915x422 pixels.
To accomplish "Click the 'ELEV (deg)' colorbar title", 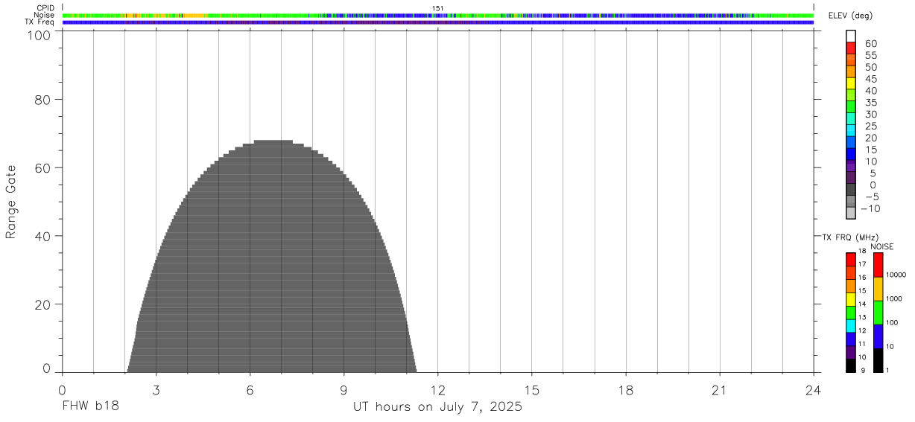I will coord(851,16).
